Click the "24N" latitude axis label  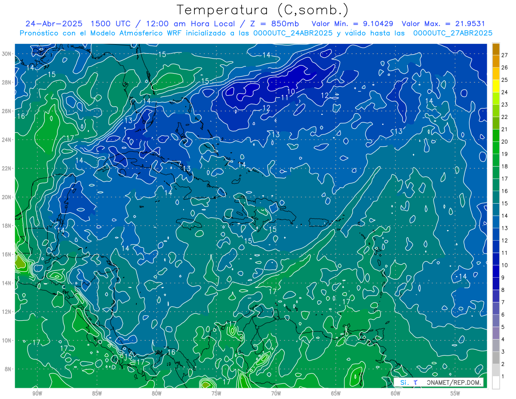7,140
